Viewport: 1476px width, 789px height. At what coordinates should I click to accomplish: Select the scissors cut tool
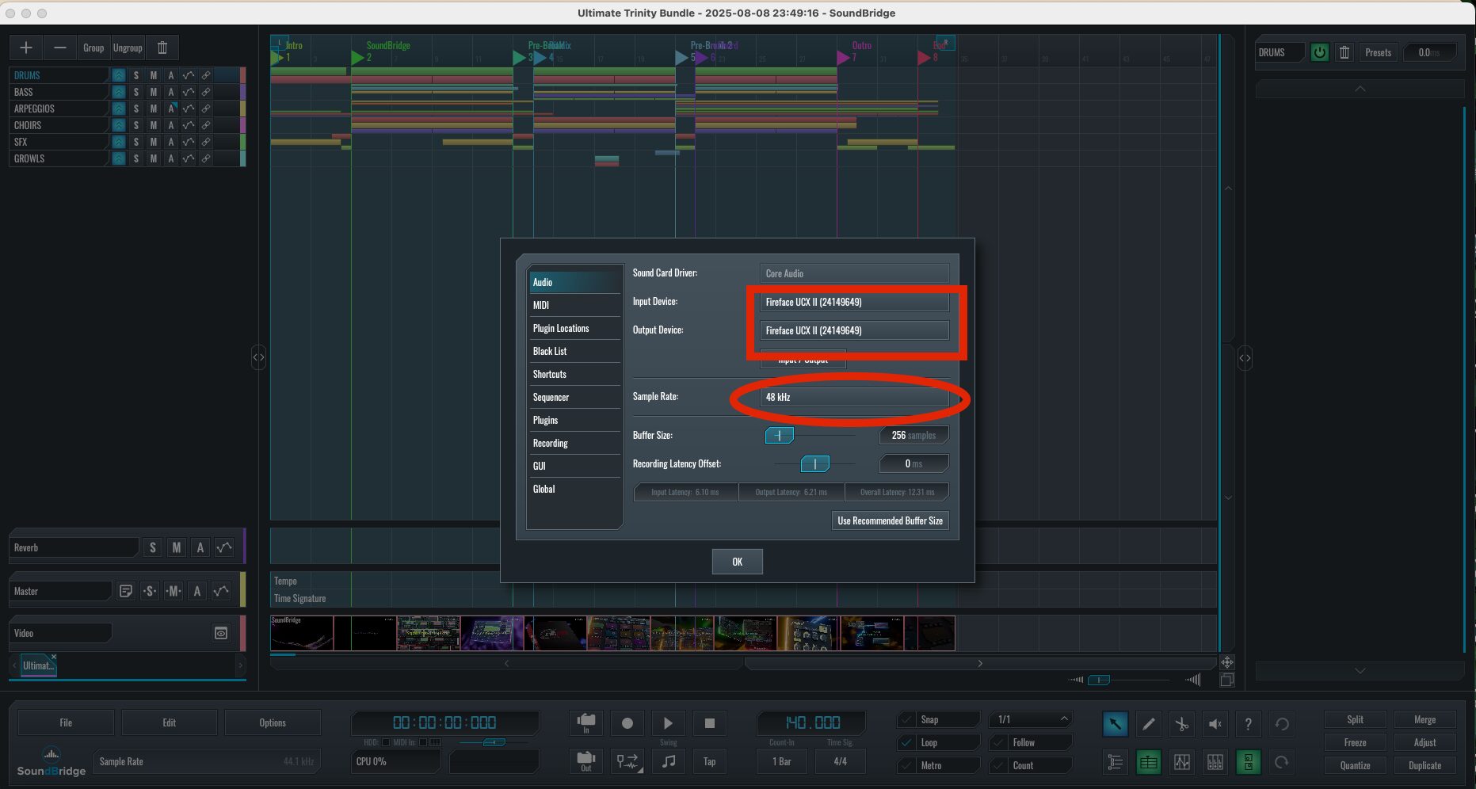[1181, 723]
